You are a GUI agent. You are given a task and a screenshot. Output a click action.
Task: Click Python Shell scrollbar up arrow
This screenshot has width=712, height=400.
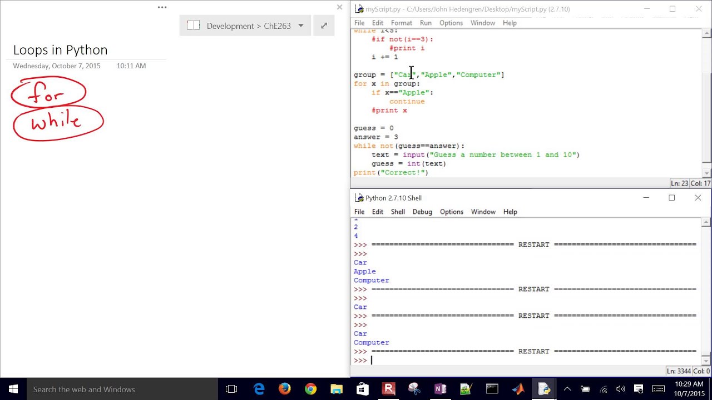click(706, 223)
